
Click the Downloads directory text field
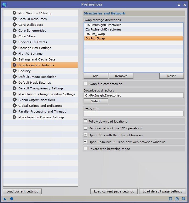[134, 95]
